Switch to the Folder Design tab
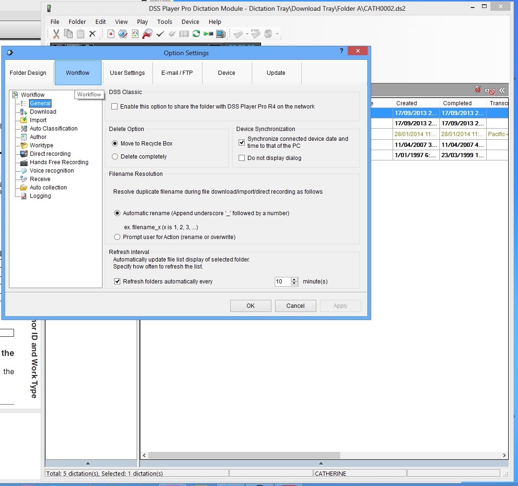 (28, 73)
